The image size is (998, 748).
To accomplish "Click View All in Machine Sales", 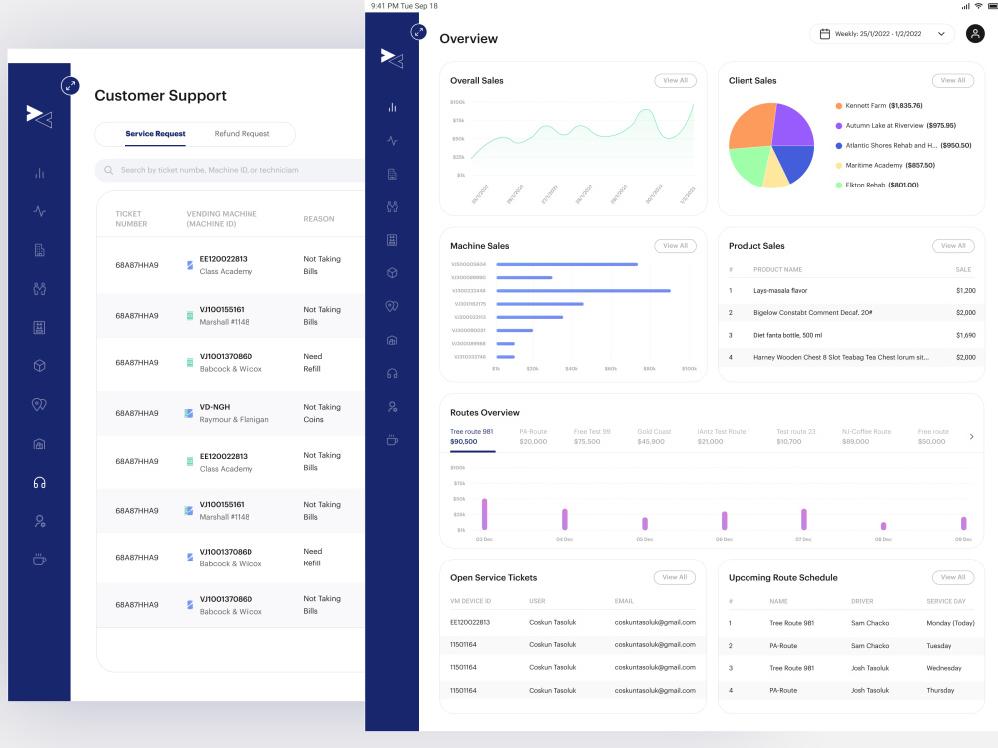I will coord(676,246).
